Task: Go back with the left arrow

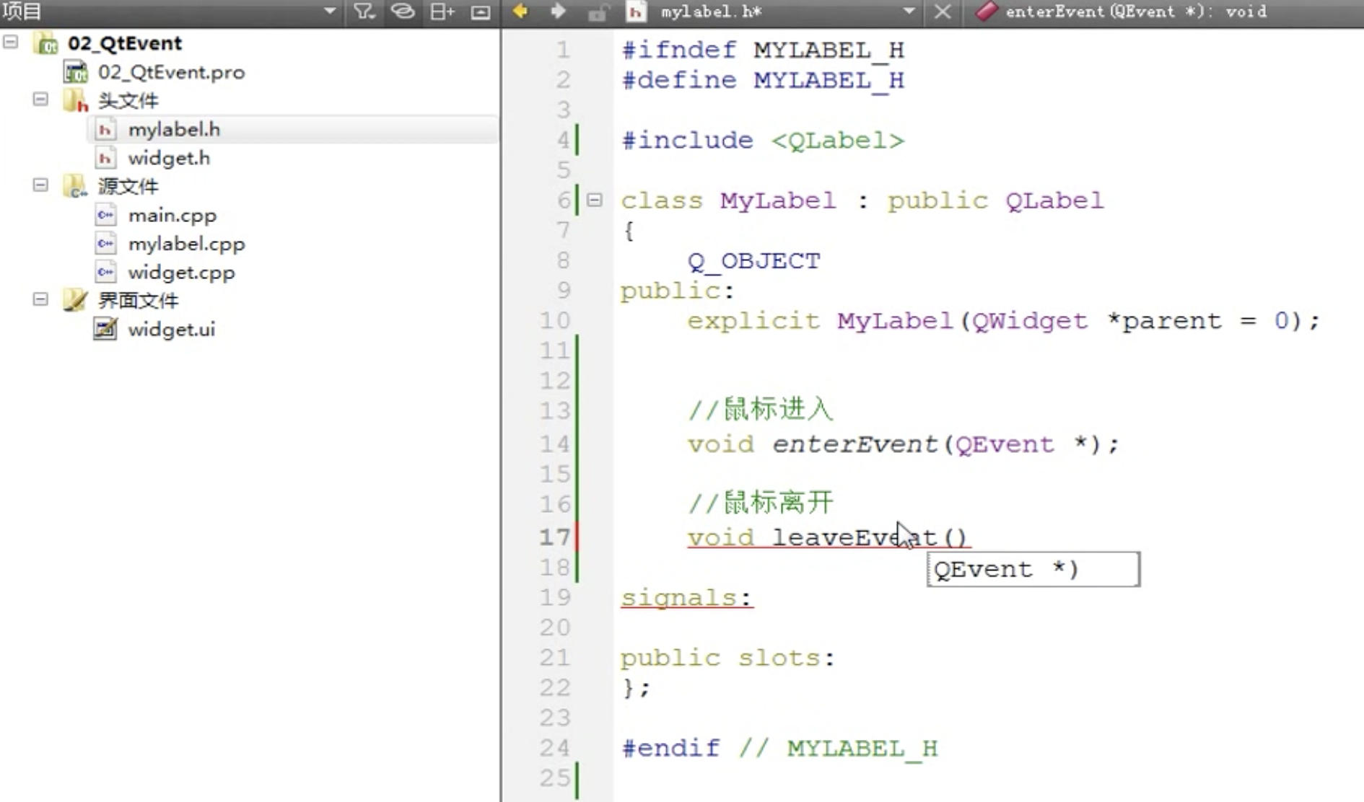Action: [x=520, y=11]
